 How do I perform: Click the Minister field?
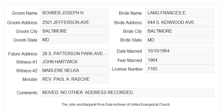74,79
